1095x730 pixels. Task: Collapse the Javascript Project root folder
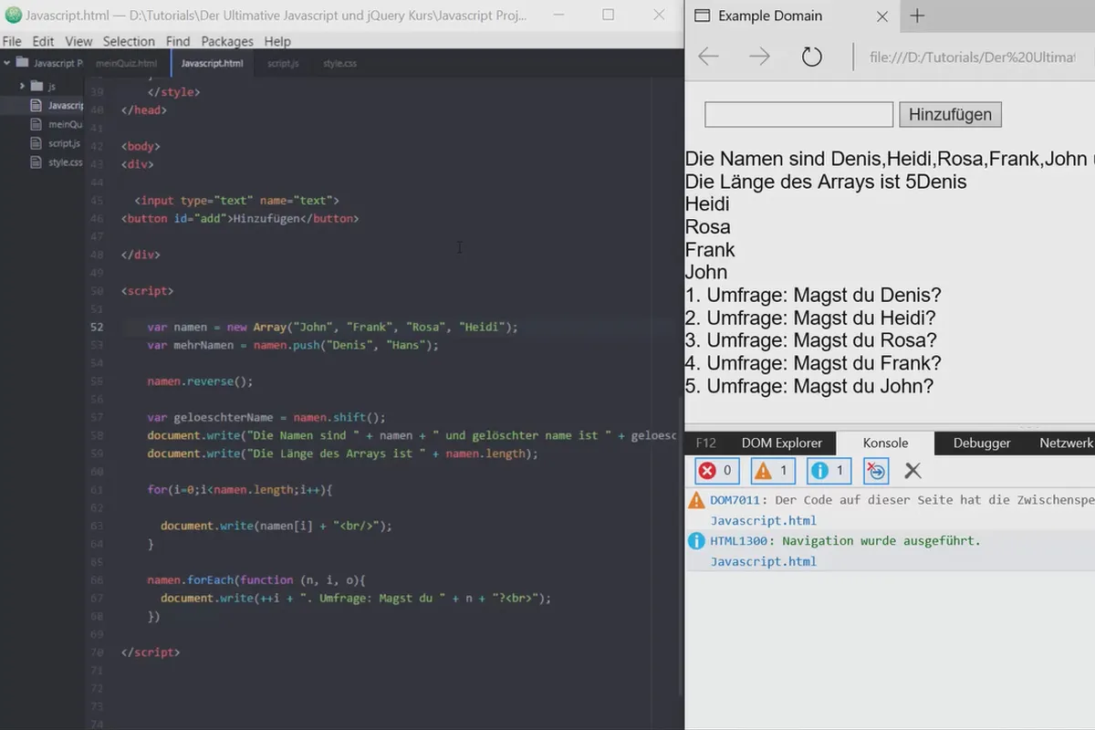click(7, 63)
